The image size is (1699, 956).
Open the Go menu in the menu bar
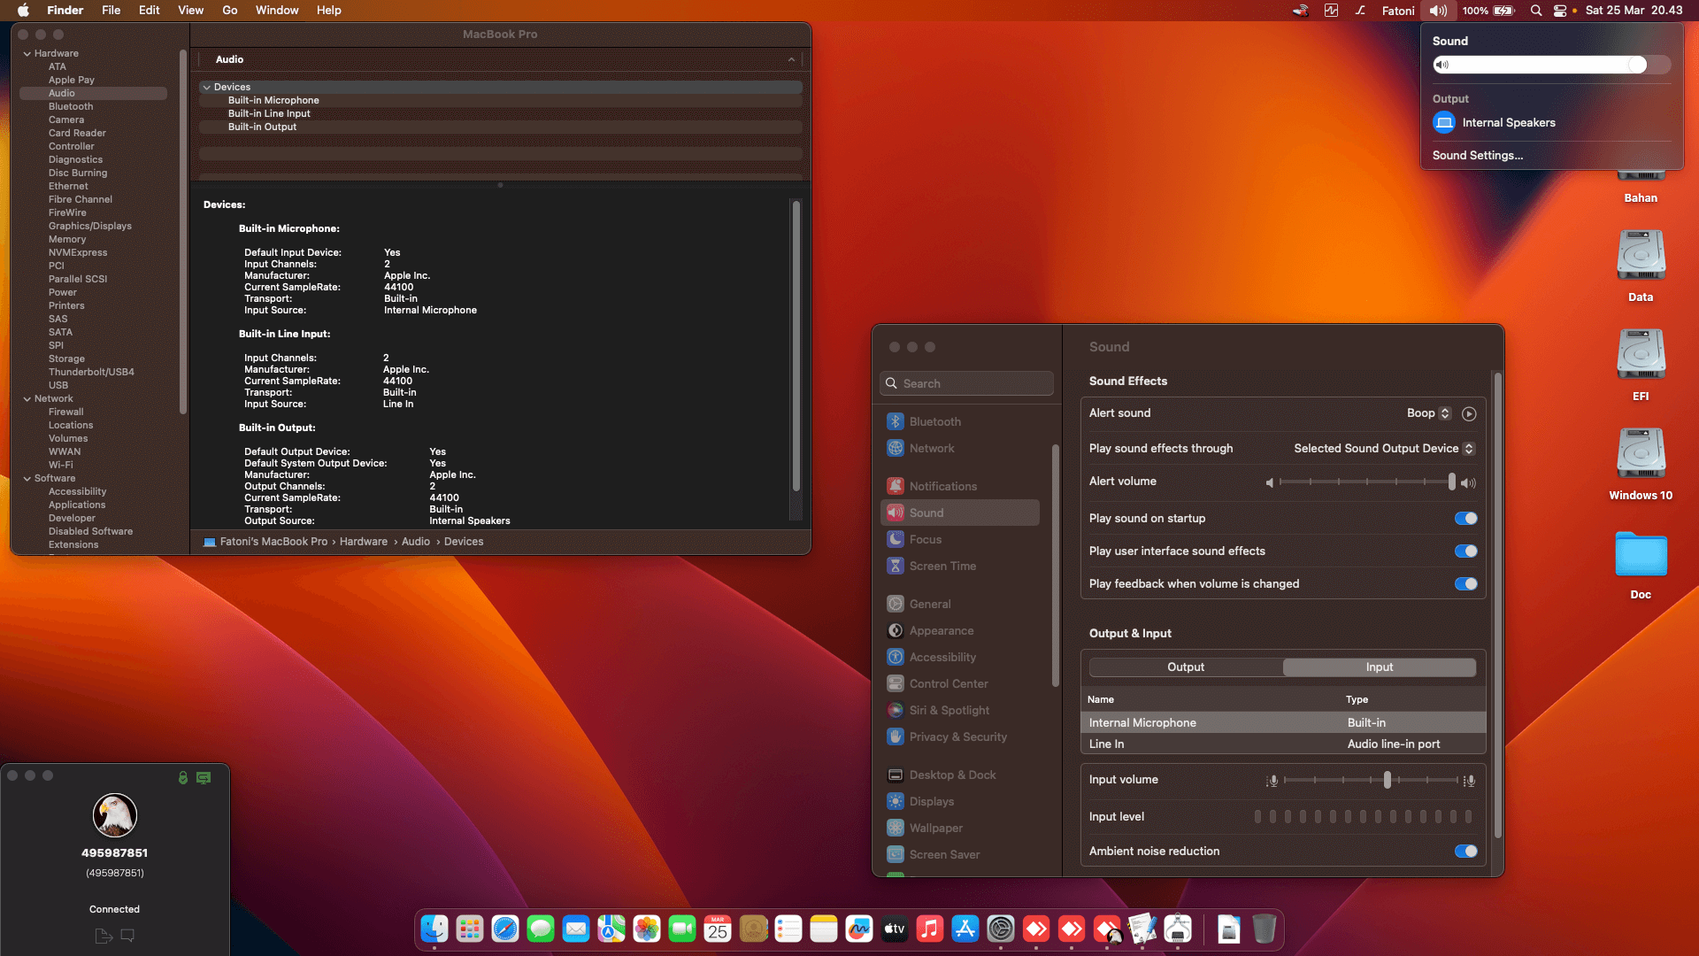point(229,10)
